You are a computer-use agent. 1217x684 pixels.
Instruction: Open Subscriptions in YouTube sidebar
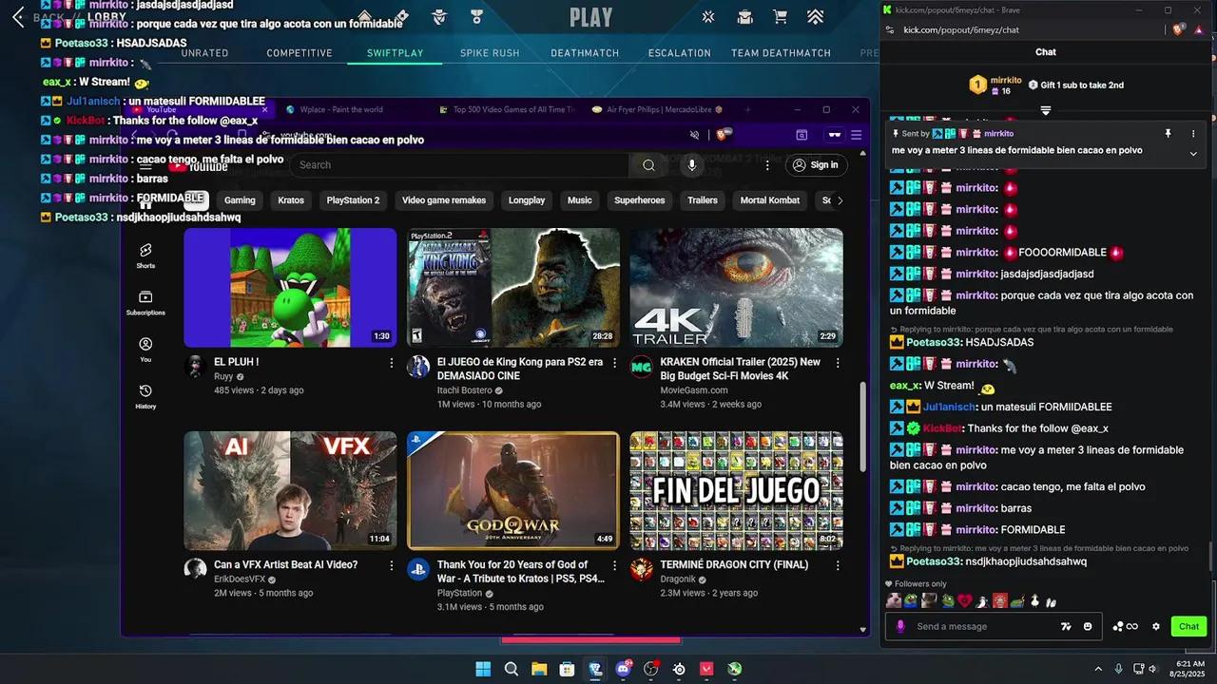(x=145, y=303)
